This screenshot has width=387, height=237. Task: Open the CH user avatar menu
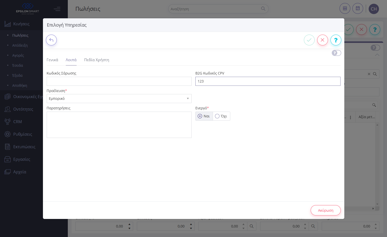click(374, 9)
